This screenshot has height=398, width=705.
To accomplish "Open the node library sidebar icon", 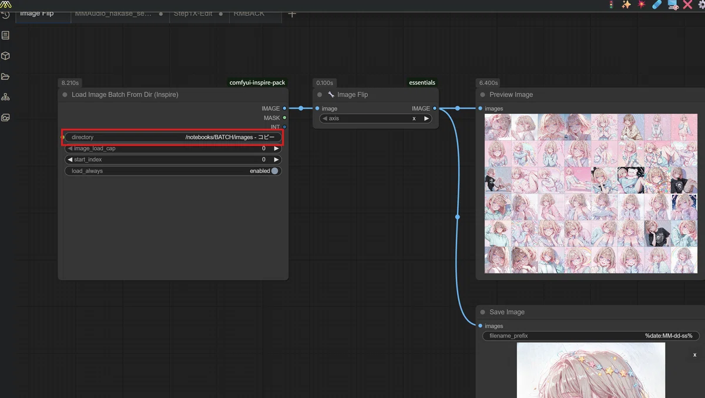I will point(5,35).
